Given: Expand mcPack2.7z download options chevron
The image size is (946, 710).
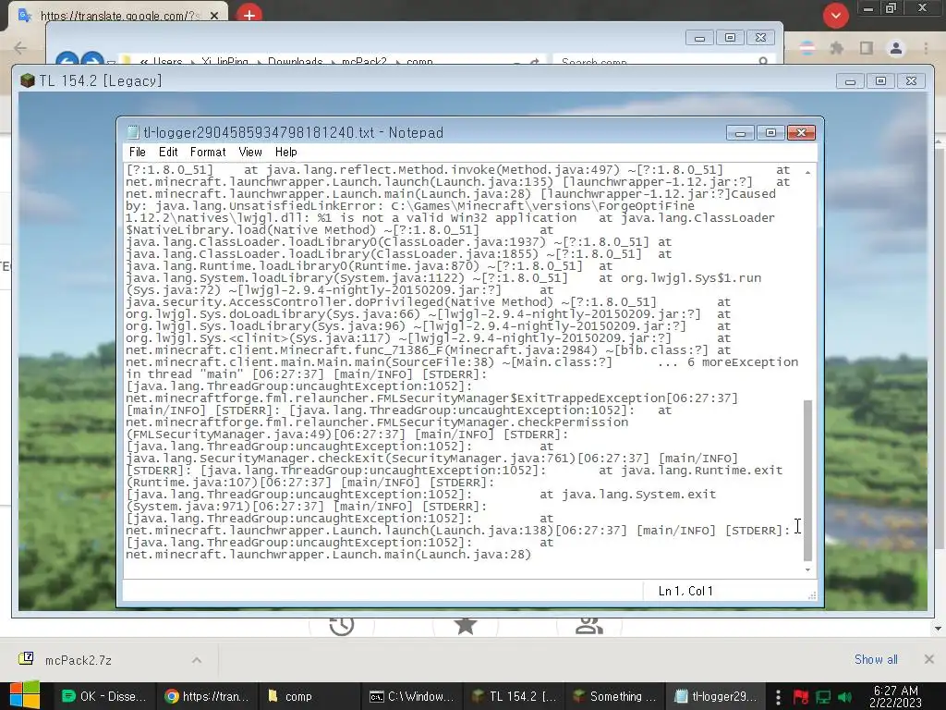Looking at the screenshot, I should pos(197,660).
